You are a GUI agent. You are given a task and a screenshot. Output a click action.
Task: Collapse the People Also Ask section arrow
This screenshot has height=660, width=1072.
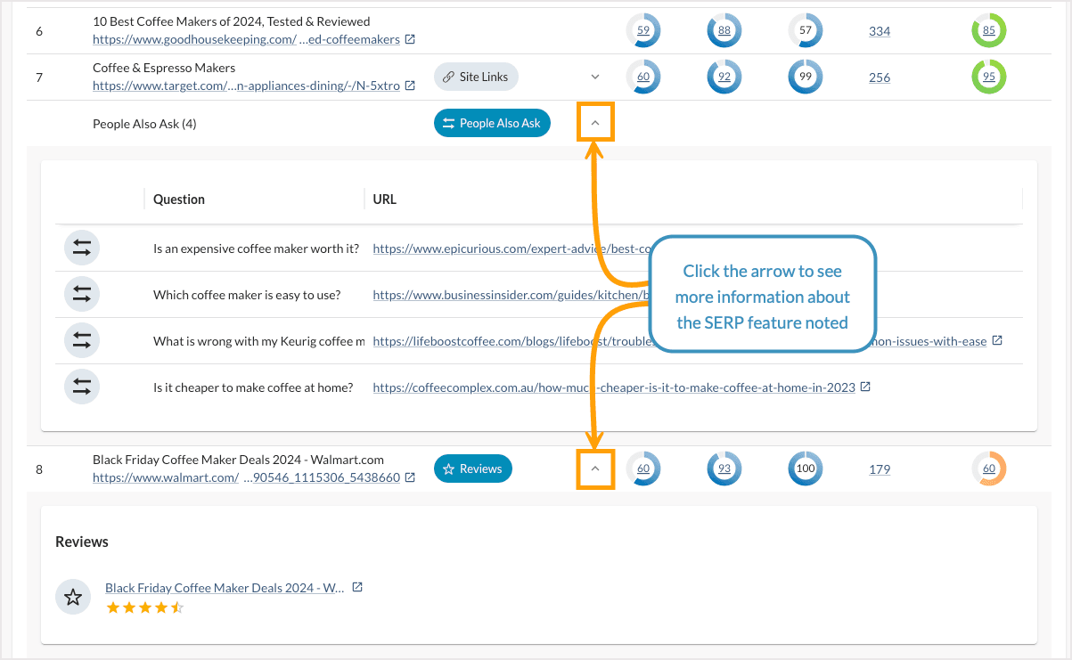point(594,122)
